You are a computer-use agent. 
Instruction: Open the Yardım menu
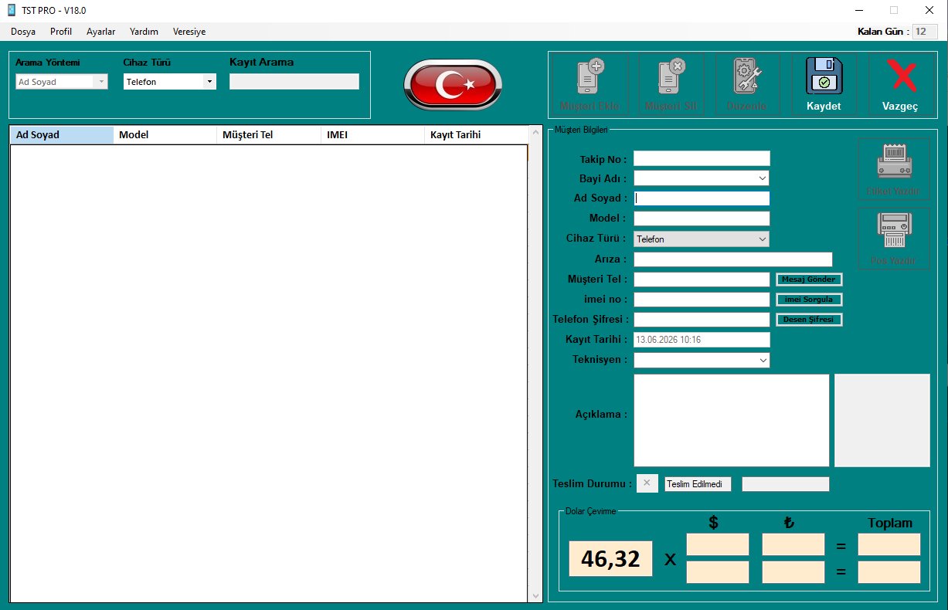coord(144,32)
